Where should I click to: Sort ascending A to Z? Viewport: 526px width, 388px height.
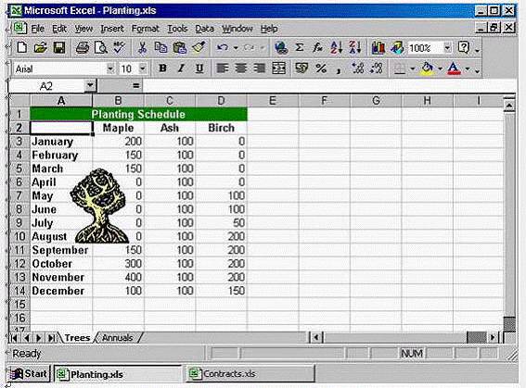click(x=336, y=48)
